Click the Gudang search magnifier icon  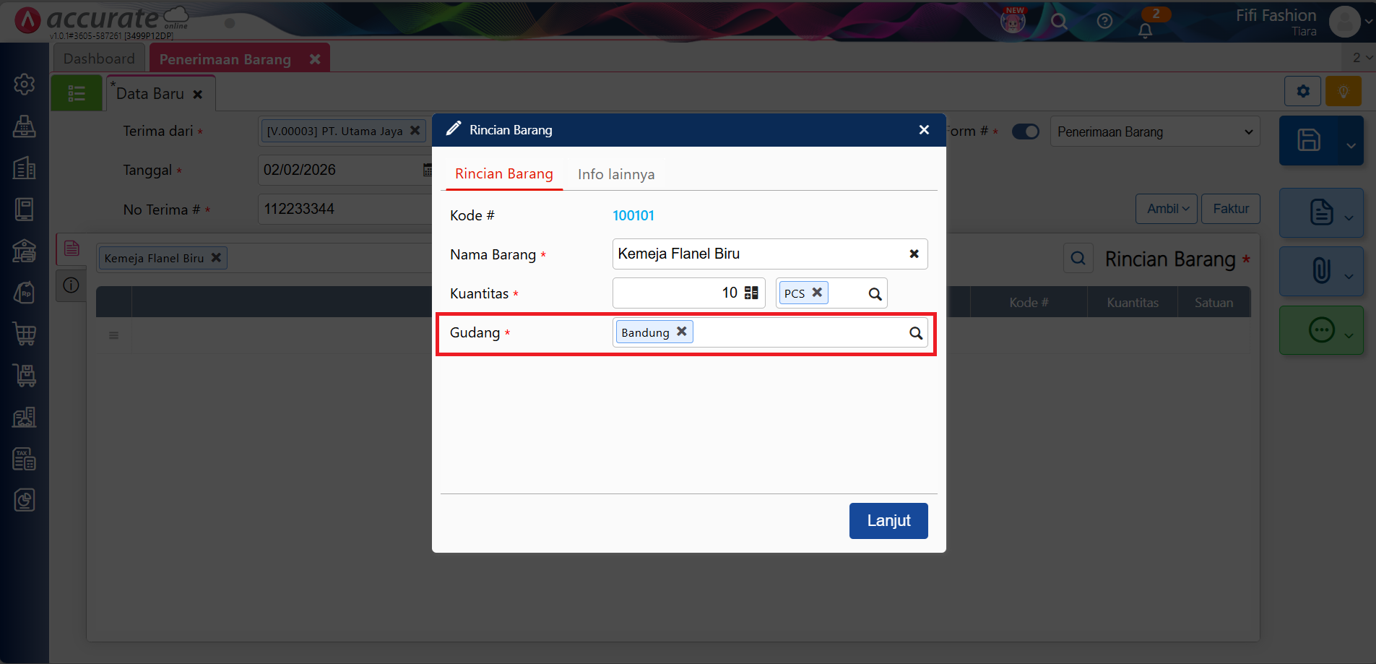(x=915, y=333)
